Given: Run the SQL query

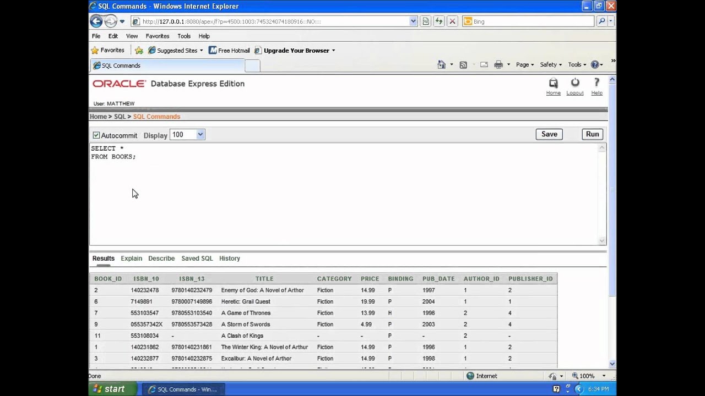Looking at the screenshot, I should tap(592, 134).
